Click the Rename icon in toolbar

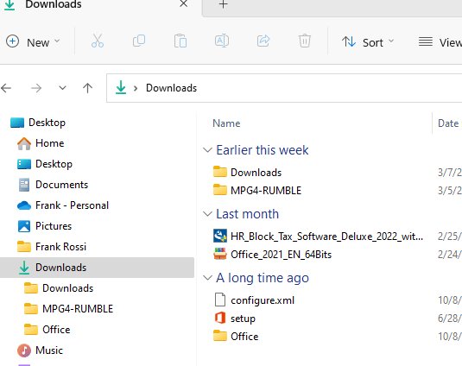pos(222,41)
